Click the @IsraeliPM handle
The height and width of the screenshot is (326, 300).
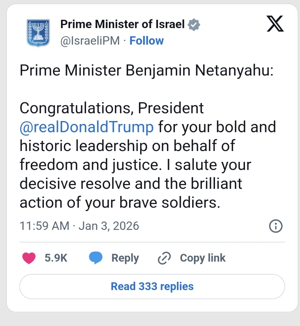click(90, 40)
